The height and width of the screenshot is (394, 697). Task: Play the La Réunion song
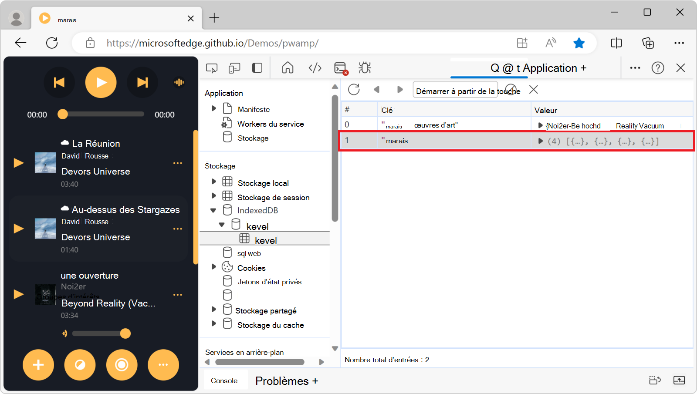[x=19, y=163]
